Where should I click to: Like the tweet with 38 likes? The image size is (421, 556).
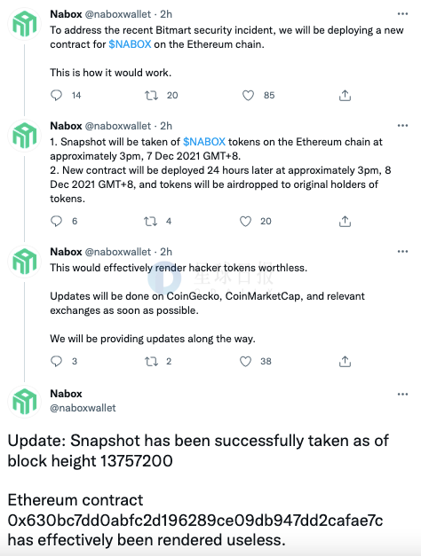click(245, 361)
